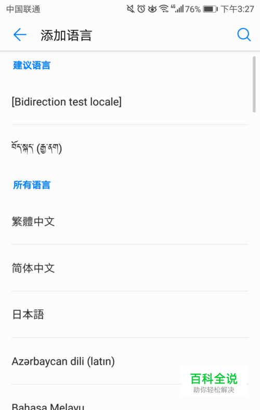The width and height of the screenshot is (260, 410).
Task: Tap the battery status icon
Action: 210,9
